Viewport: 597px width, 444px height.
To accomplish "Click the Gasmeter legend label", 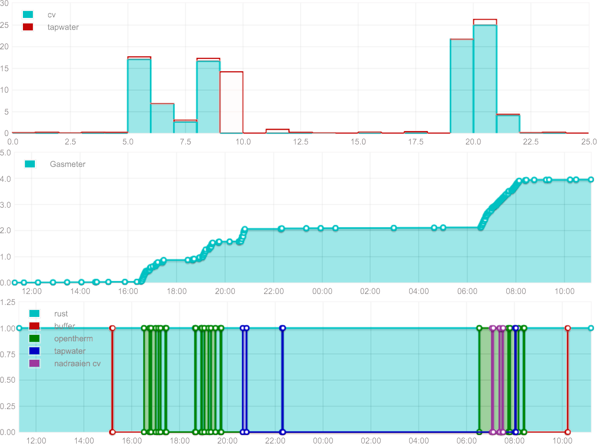I will 68,164.
